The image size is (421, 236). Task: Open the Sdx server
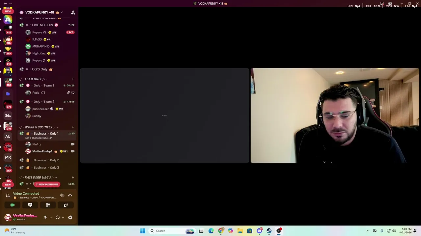8,115
